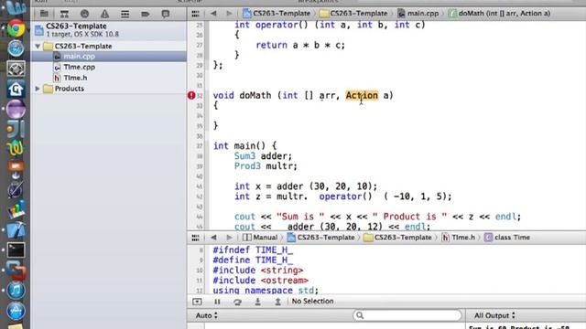
Task: Open the Manual assistant mode menu
Action: pos(260,238)
